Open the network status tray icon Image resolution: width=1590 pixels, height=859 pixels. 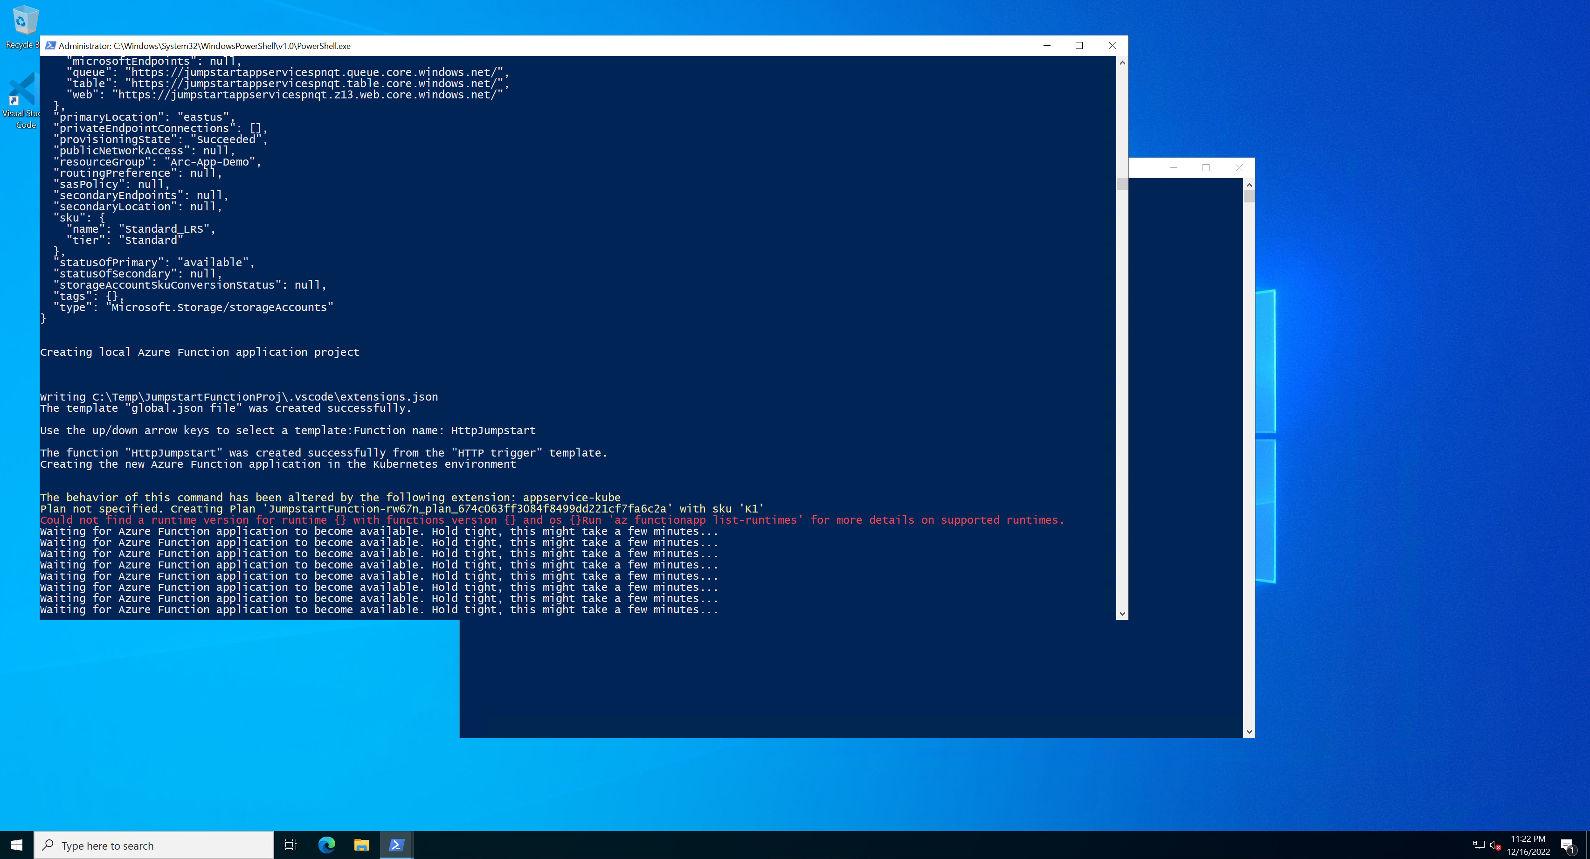[1478, 845]
